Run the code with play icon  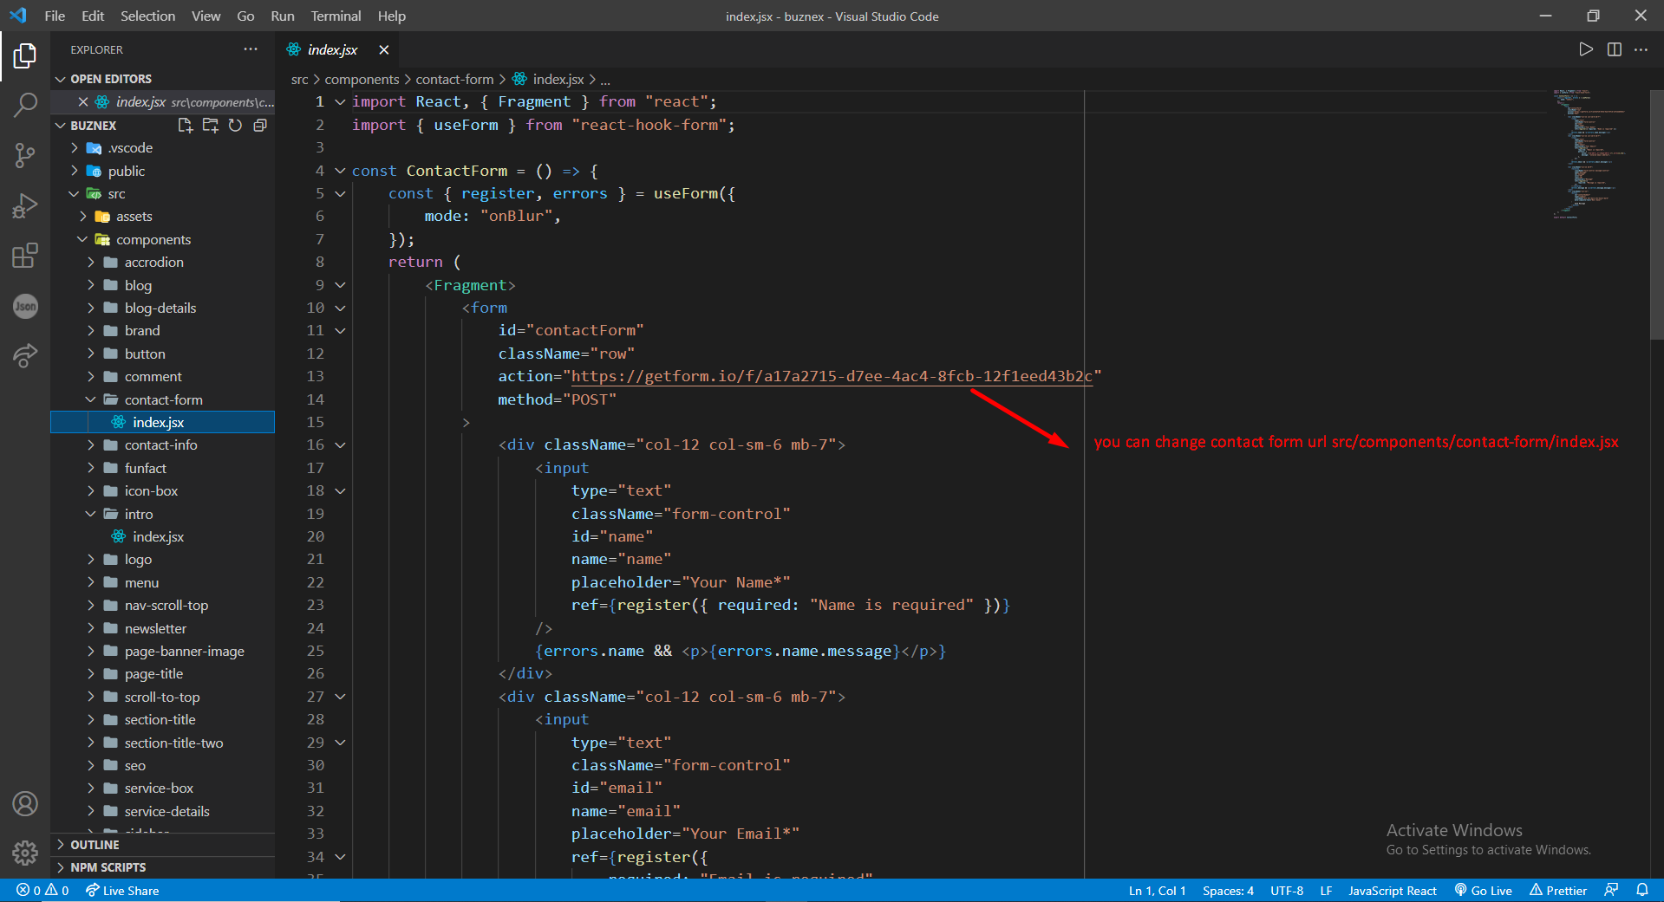click(x=1585, y=49)
